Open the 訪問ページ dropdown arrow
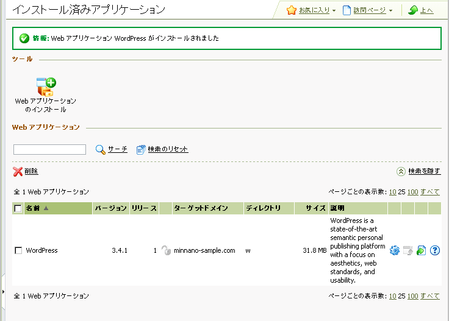 click(390, 11)
